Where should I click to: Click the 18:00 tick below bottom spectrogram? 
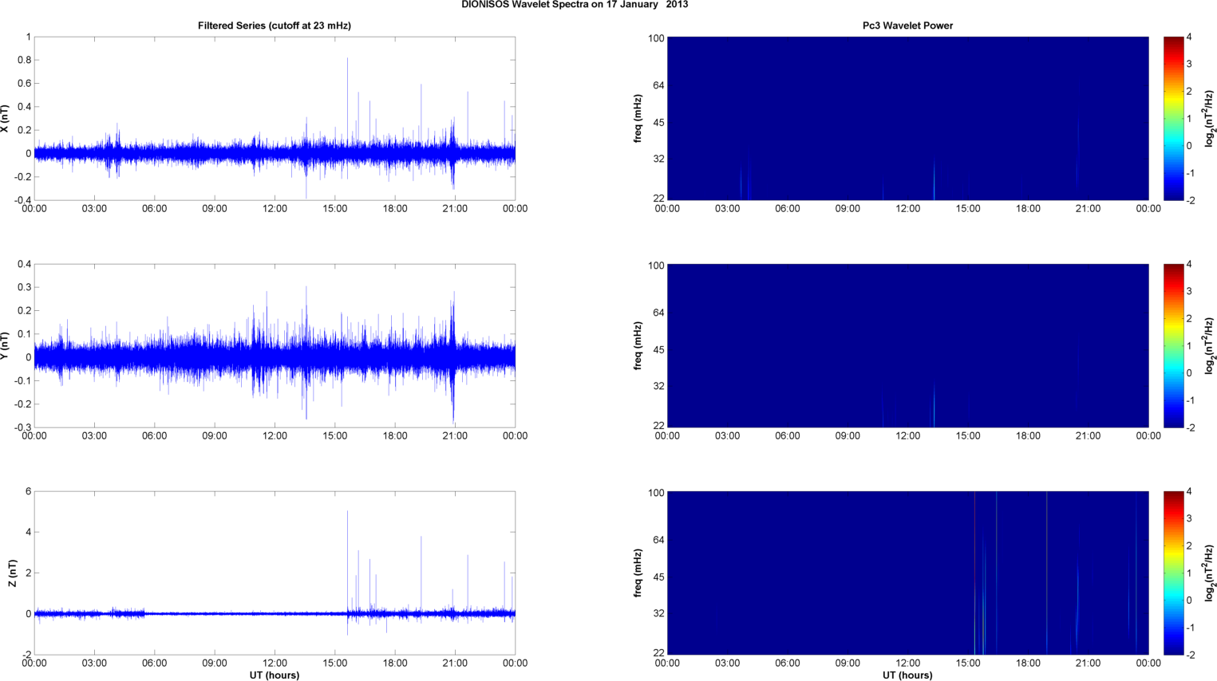pyautogui.click(x=1028, y=663)
